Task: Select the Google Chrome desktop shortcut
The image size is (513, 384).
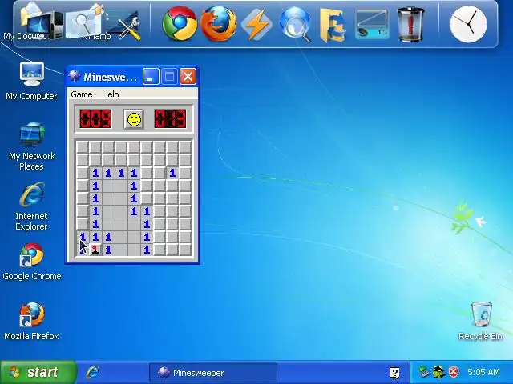Action: coord(31,262)
